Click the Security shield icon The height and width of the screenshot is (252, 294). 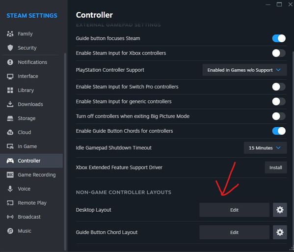tap(10, 48)
